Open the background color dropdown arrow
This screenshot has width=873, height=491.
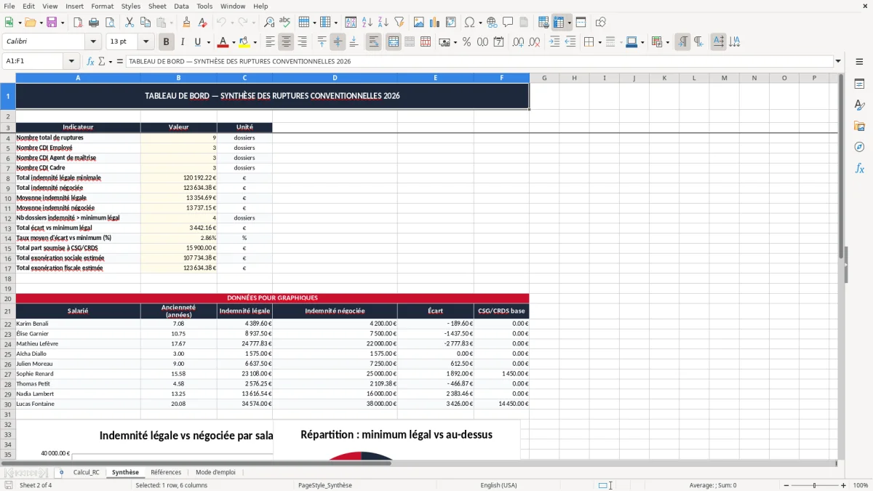pos(255,42)
